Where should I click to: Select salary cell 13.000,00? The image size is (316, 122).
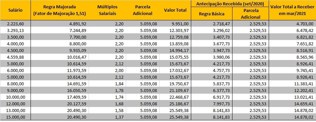(x=15, y=110)
